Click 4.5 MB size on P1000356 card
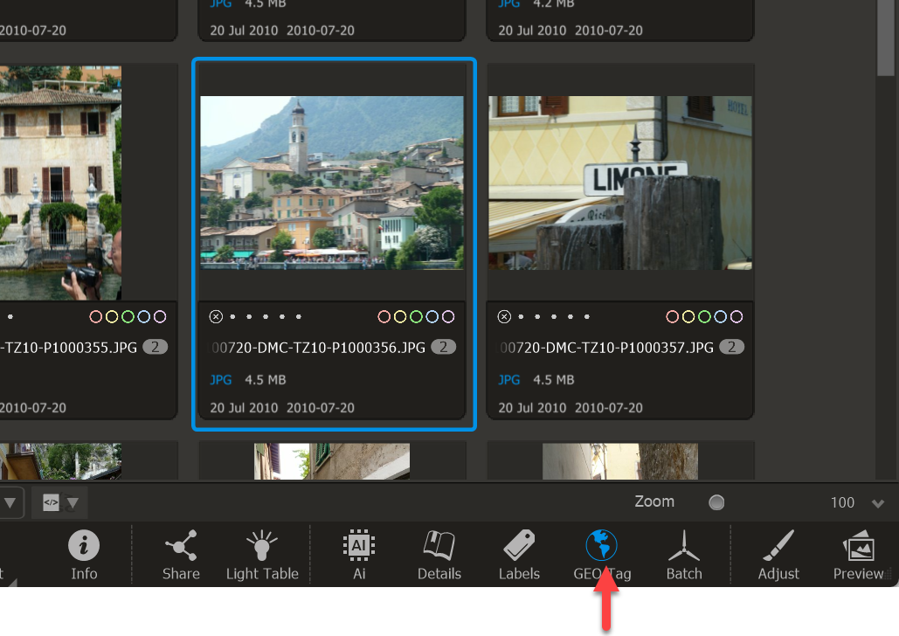This screenshot has height=636, width=899. 266,380
